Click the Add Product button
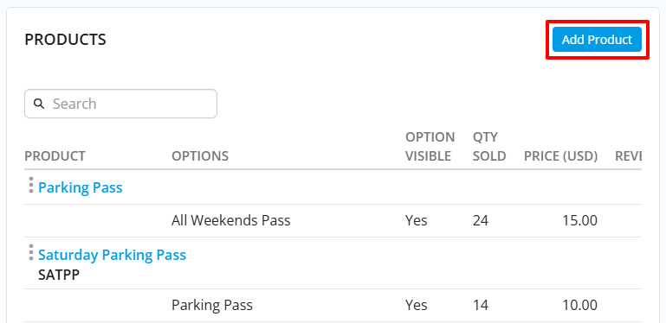The width and height of the screenshot is (666, 323). 597,40
